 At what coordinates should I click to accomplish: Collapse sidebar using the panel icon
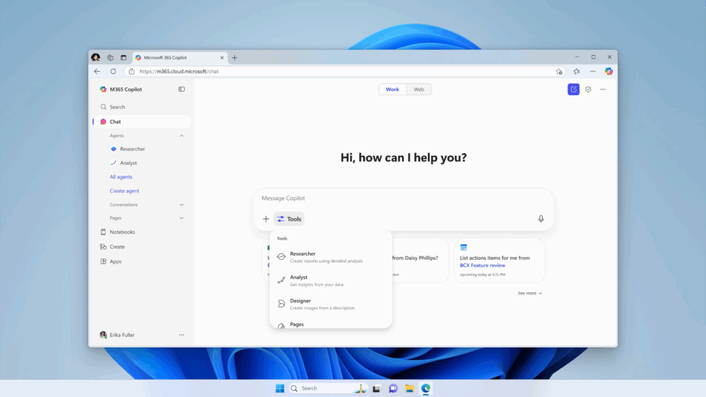click(x=181, y=90)
